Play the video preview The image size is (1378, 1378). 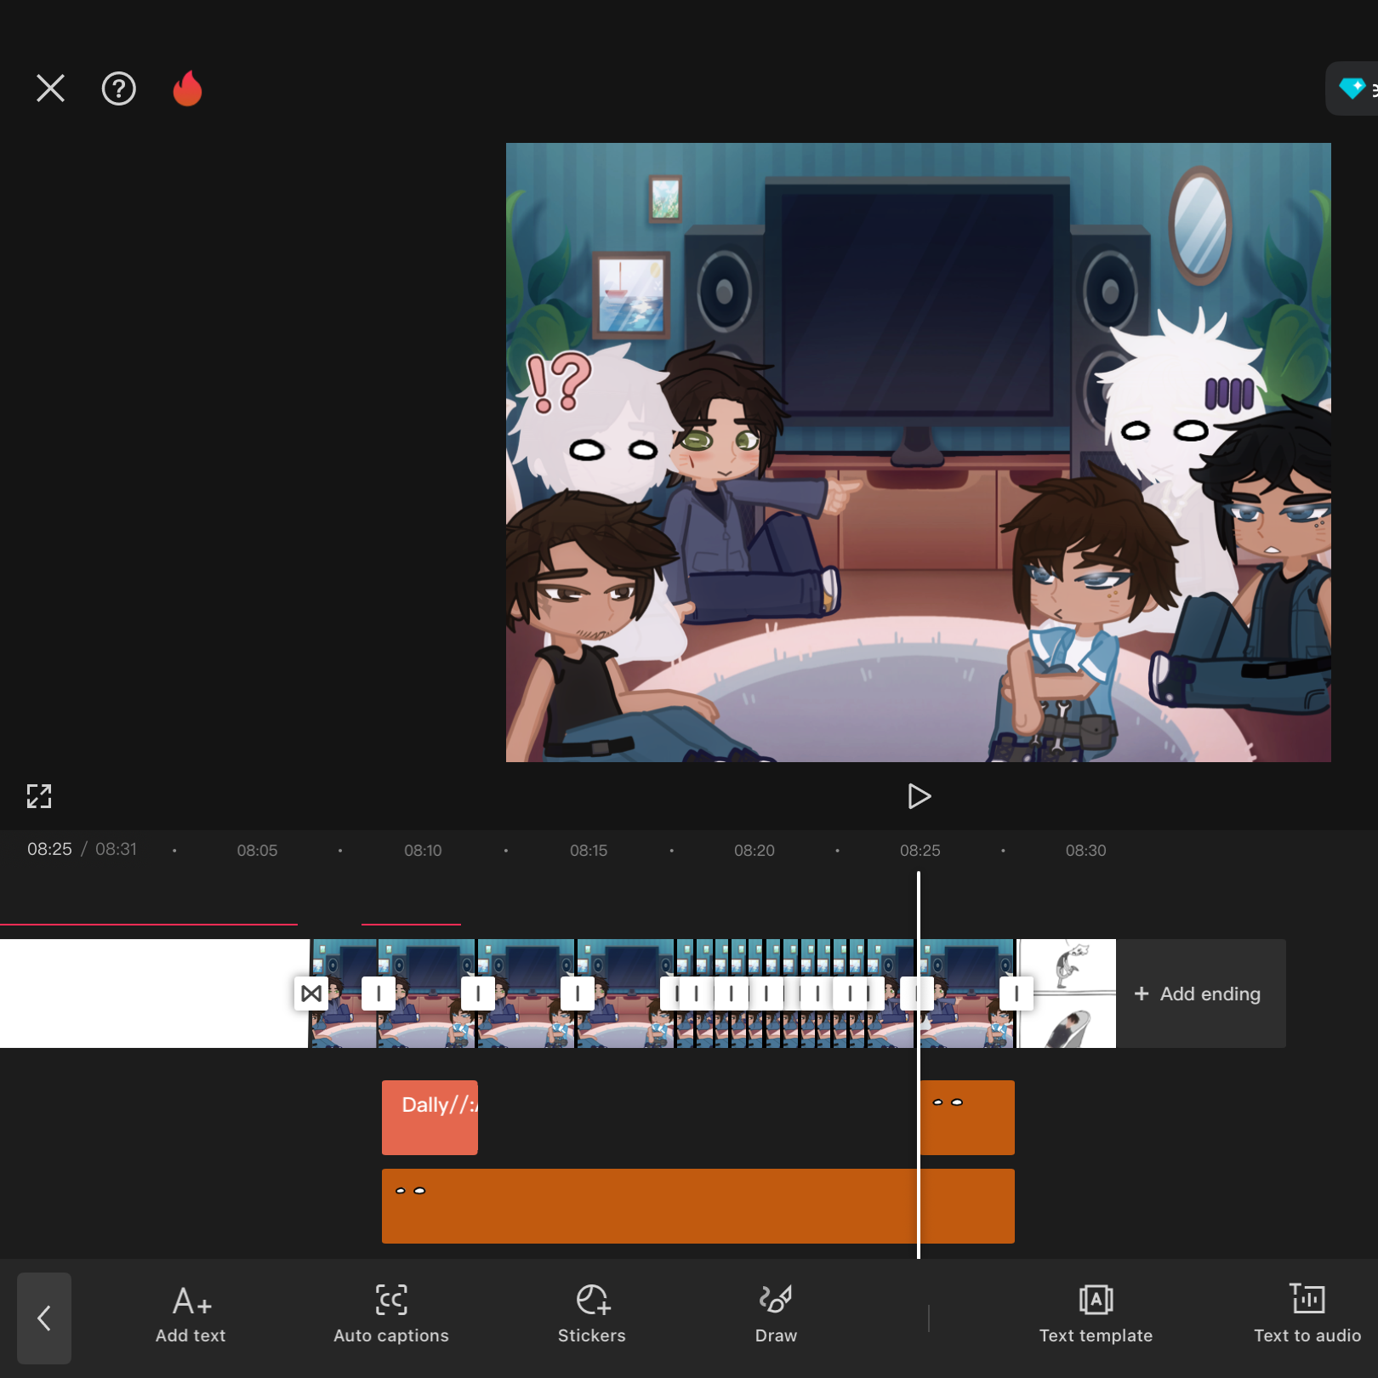point(919,796)
